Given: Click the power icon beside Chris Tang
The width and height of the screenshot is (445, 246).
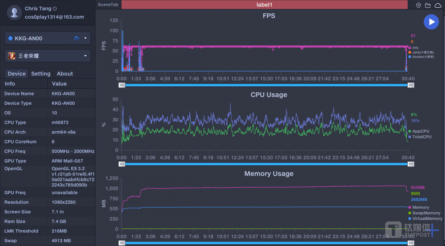Looking at the screenshot, I should click(x=55, y=9).
